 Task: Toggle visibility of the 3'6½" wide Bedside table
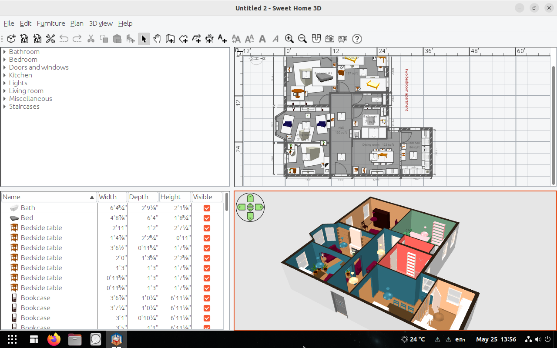tap(207, 248)
